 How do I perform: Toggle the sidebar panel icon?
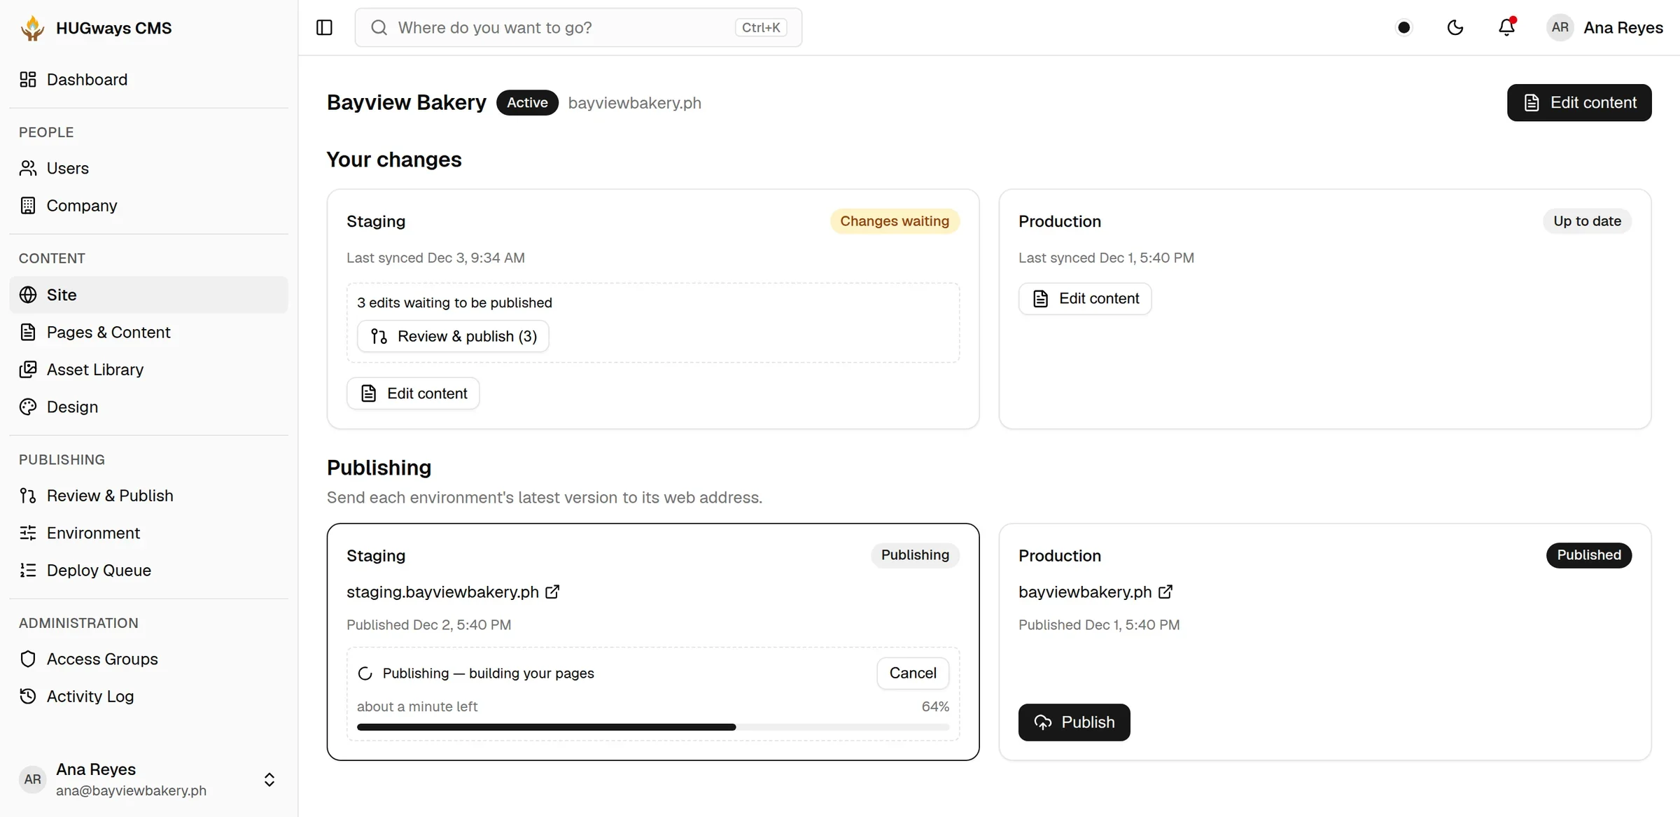click(x=324, y=27)
